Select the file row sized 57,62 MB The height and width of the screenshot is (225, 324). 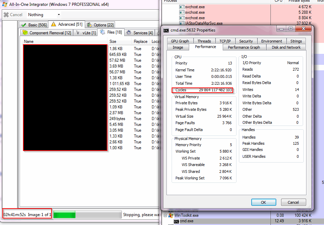tap(91, 60)
